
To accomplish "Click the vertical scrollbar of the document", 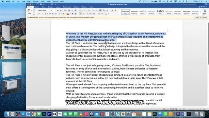I will tap(208, 44).
